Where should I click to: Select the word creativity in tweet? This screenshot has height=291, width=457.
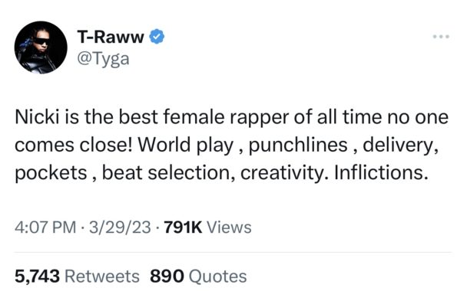pyautogui.click(x=282, y=172)
